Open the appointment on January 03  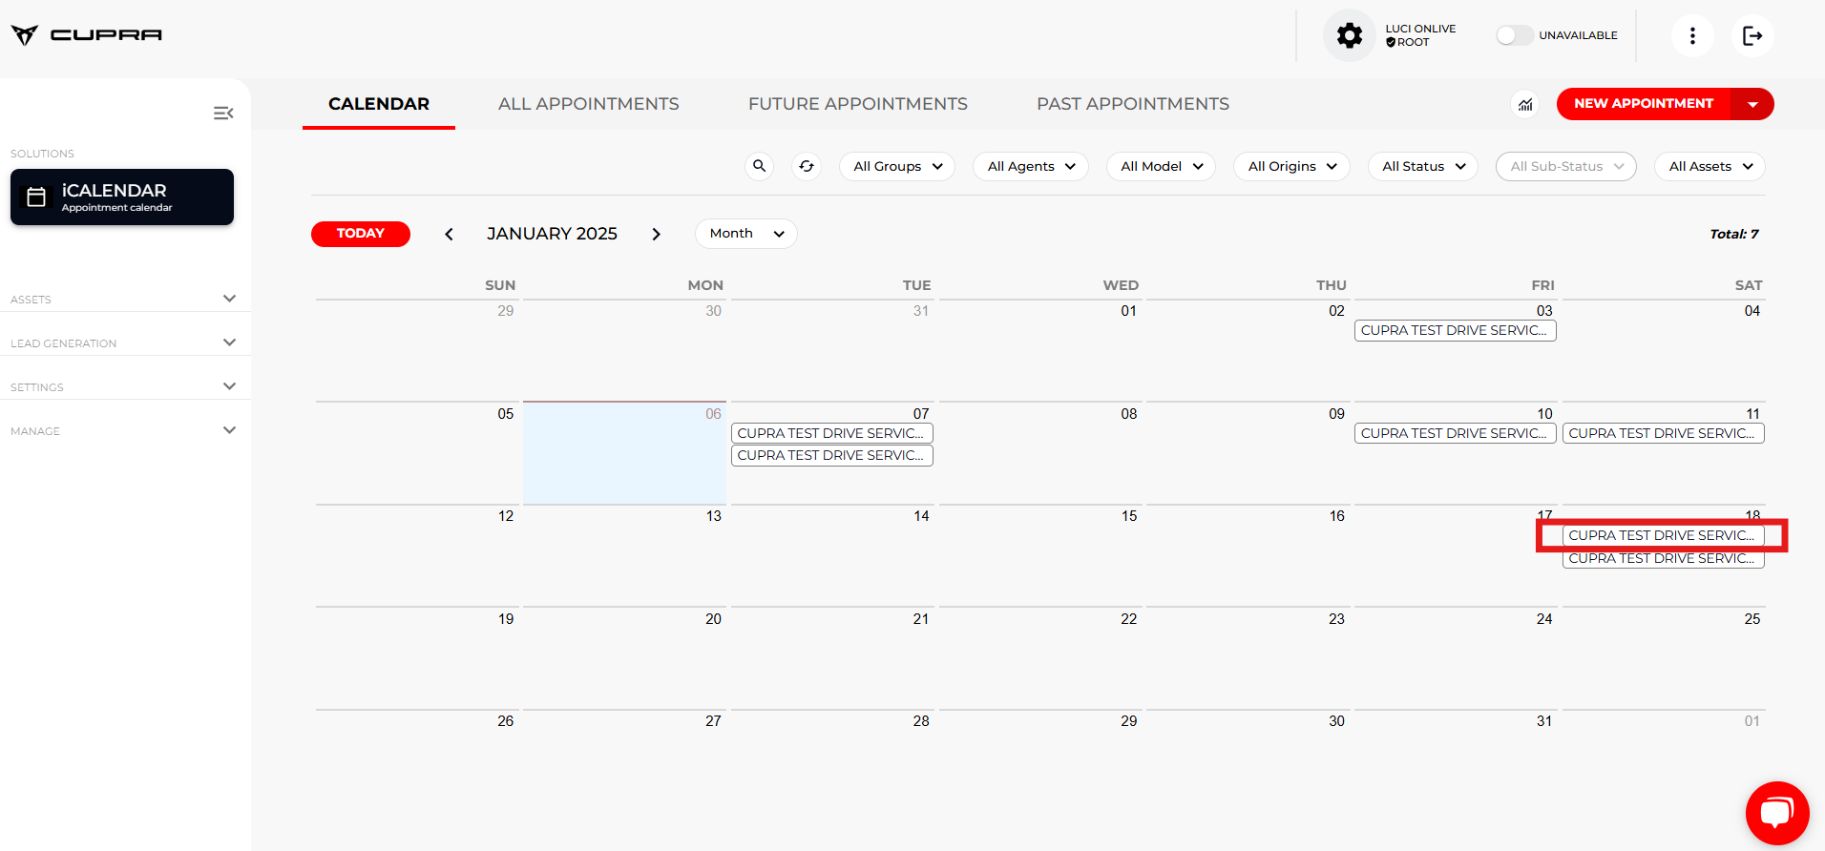[x=1454, y=331]
